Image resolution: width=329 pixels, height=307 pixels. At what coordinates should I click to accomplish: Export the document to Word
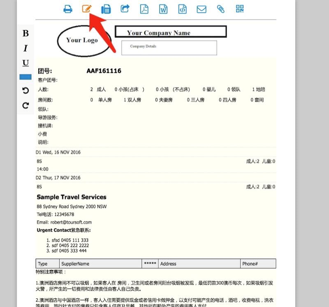click(163, 9)
